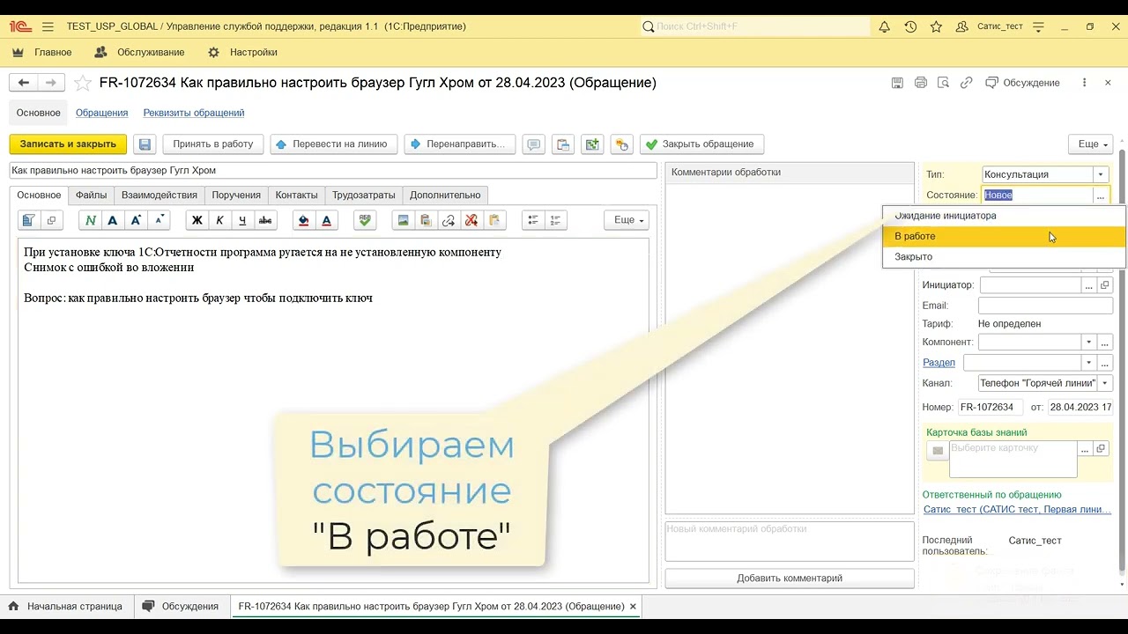Screen dimensions: 1128x634
Task: Click the go forward arrow
Action: [50, 83]
